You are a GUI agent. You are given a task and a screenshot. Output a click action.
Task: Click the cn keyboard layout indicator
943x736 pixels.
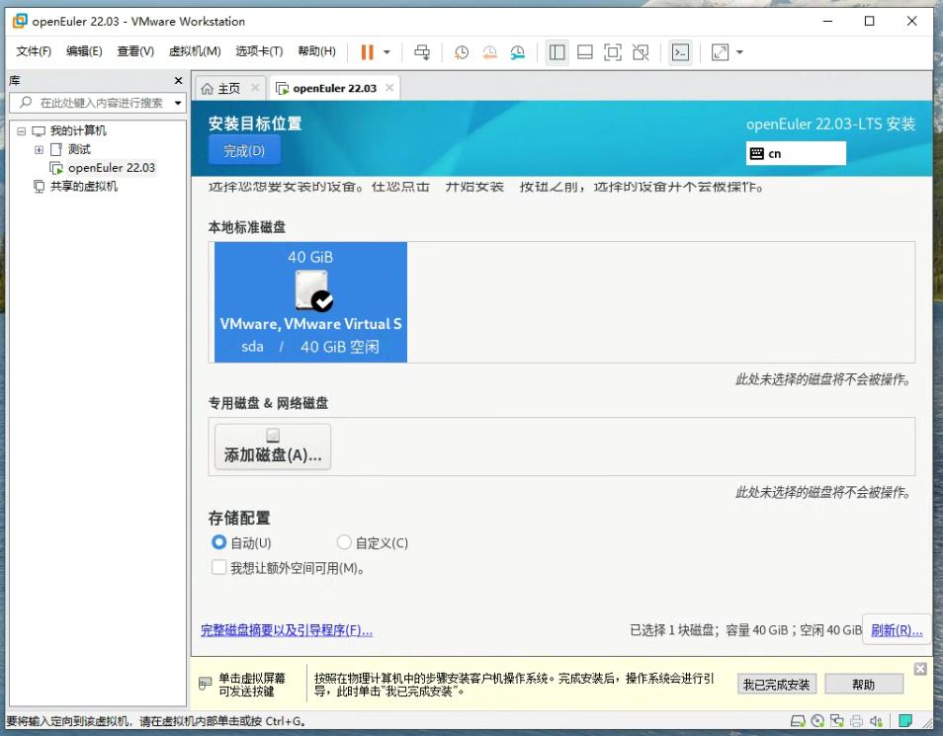pos(796,153)
